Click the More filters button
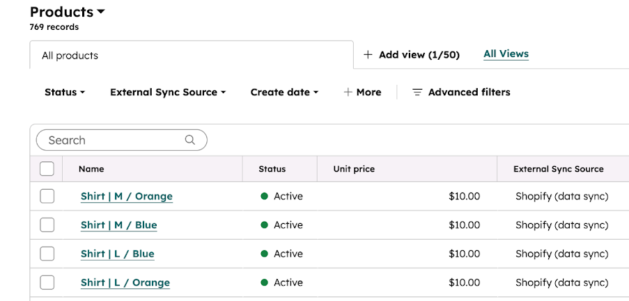Screen dimensions: 629x301 coord(363,92)
